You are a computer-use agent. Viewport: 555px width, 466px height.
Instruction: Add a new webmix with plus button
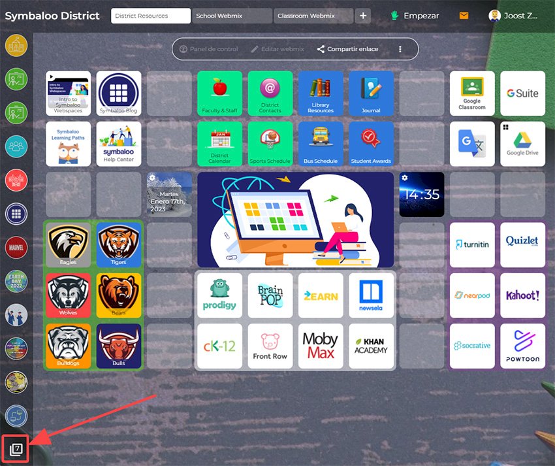pos(364,16)
